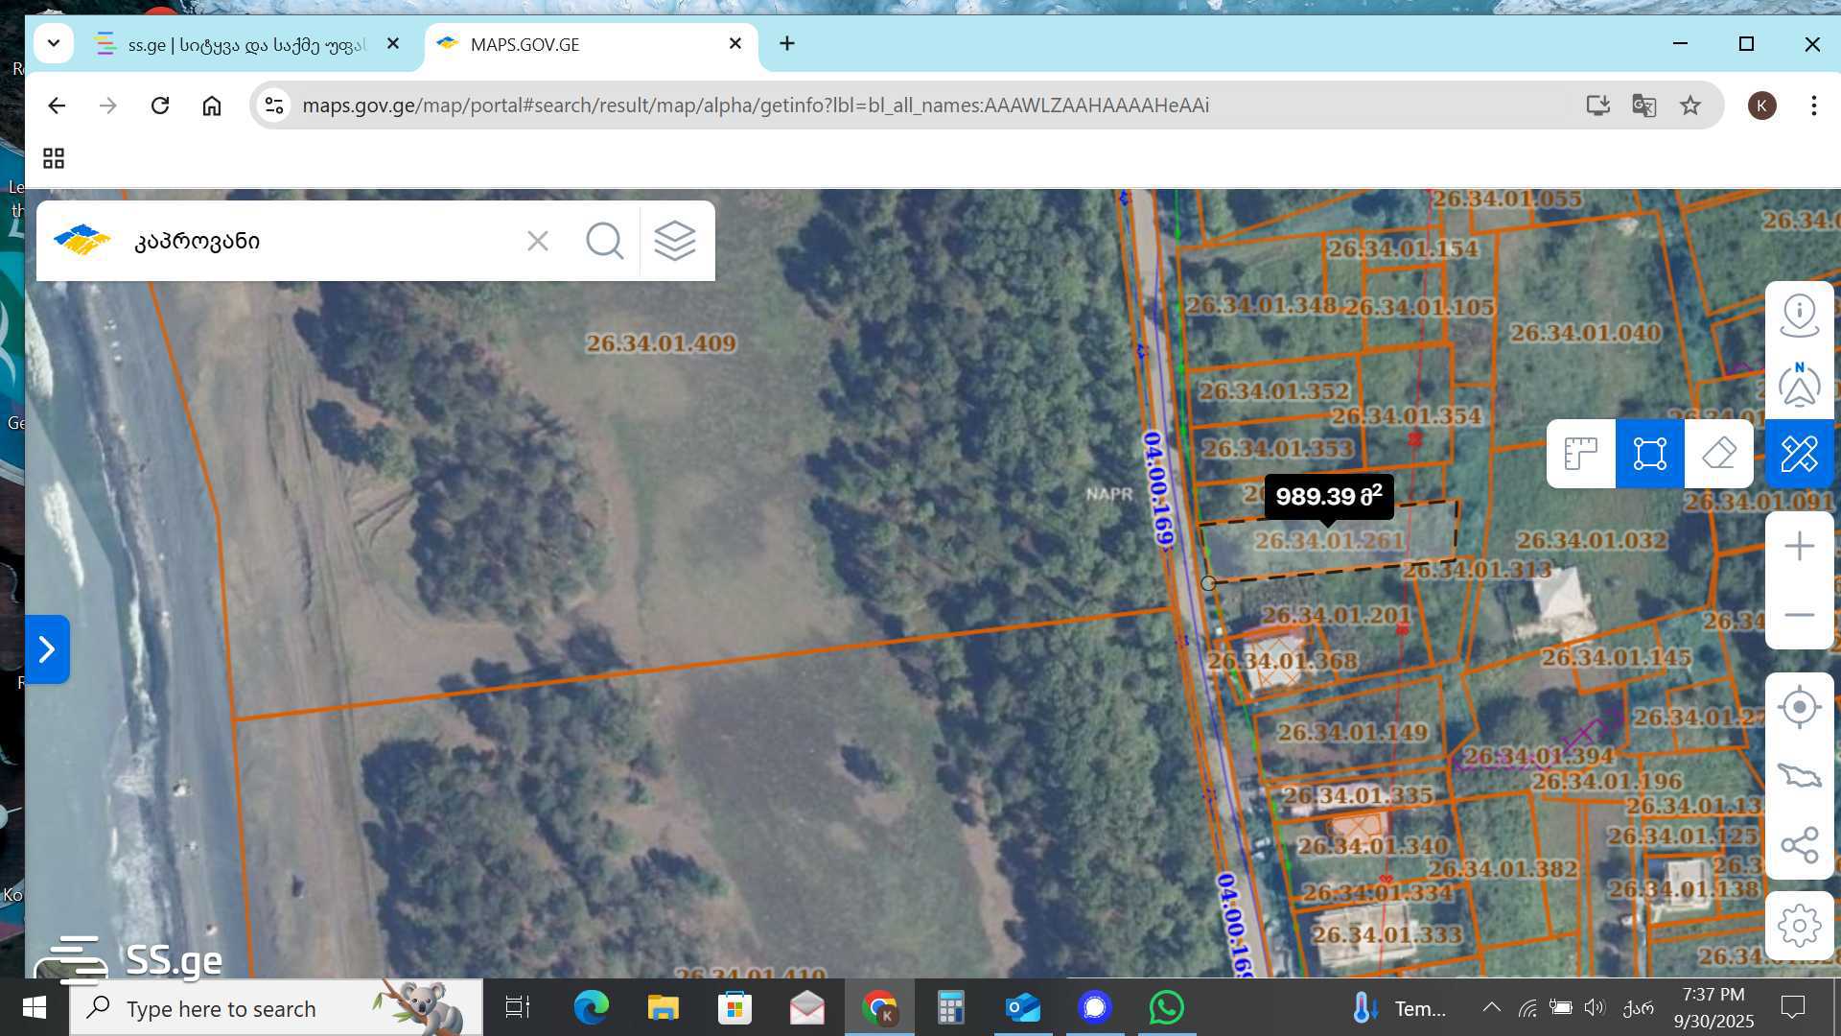Image resolution: width=1841 pixels, height=1036 pixels.
Task: Click the Georgia country extent icon
Action: tap(1800, 776)
